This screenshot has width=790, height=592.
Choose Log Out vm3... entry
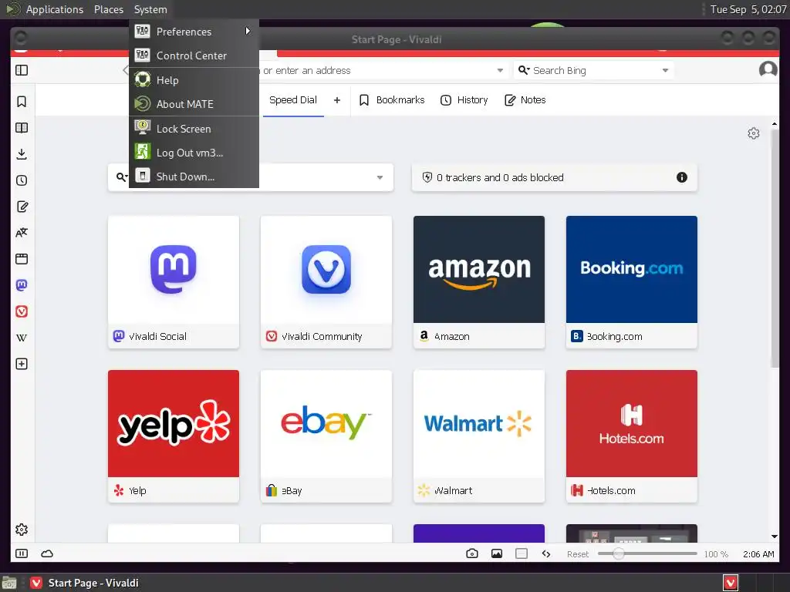tap(194, 153)
